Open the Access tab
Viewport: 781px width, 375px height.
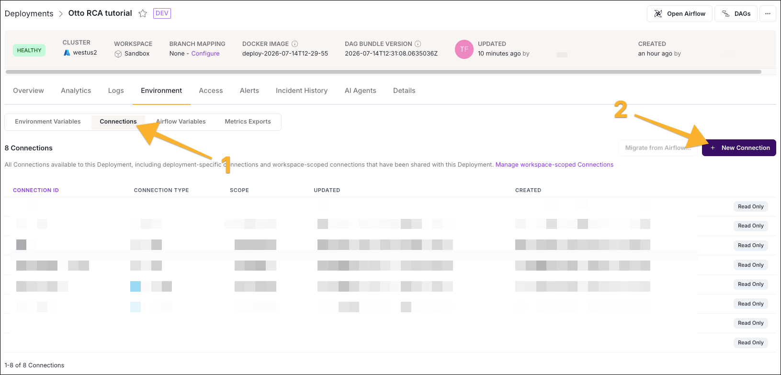[x=211, y=91]
